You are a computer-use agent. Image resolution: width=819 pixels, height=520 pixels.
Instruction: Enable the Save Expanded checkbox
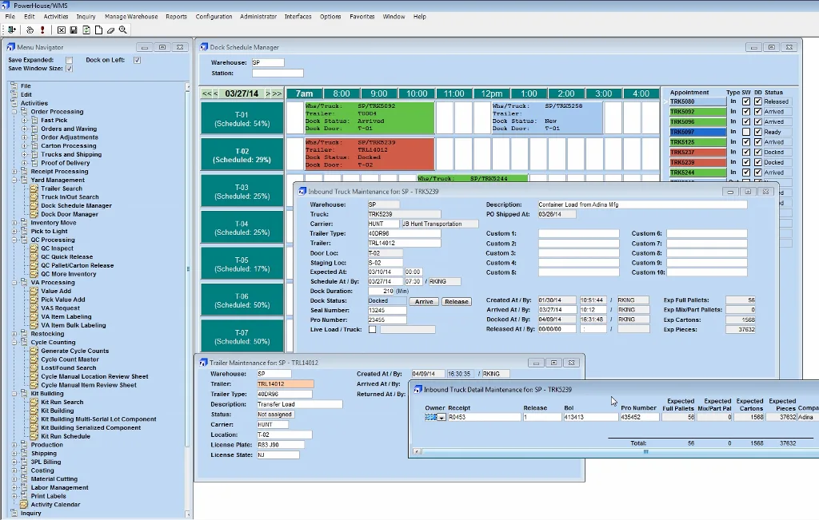[69, 60]
